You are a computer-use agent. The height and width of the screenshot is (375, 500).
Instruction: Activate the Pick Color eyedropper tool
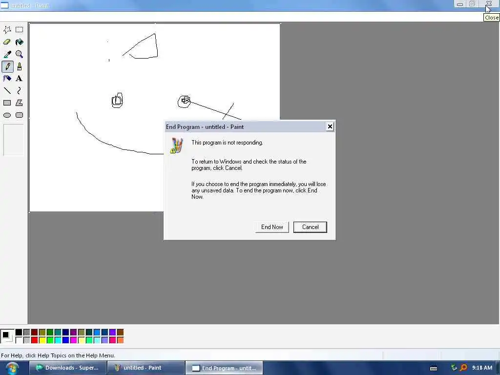click(7, 54)
